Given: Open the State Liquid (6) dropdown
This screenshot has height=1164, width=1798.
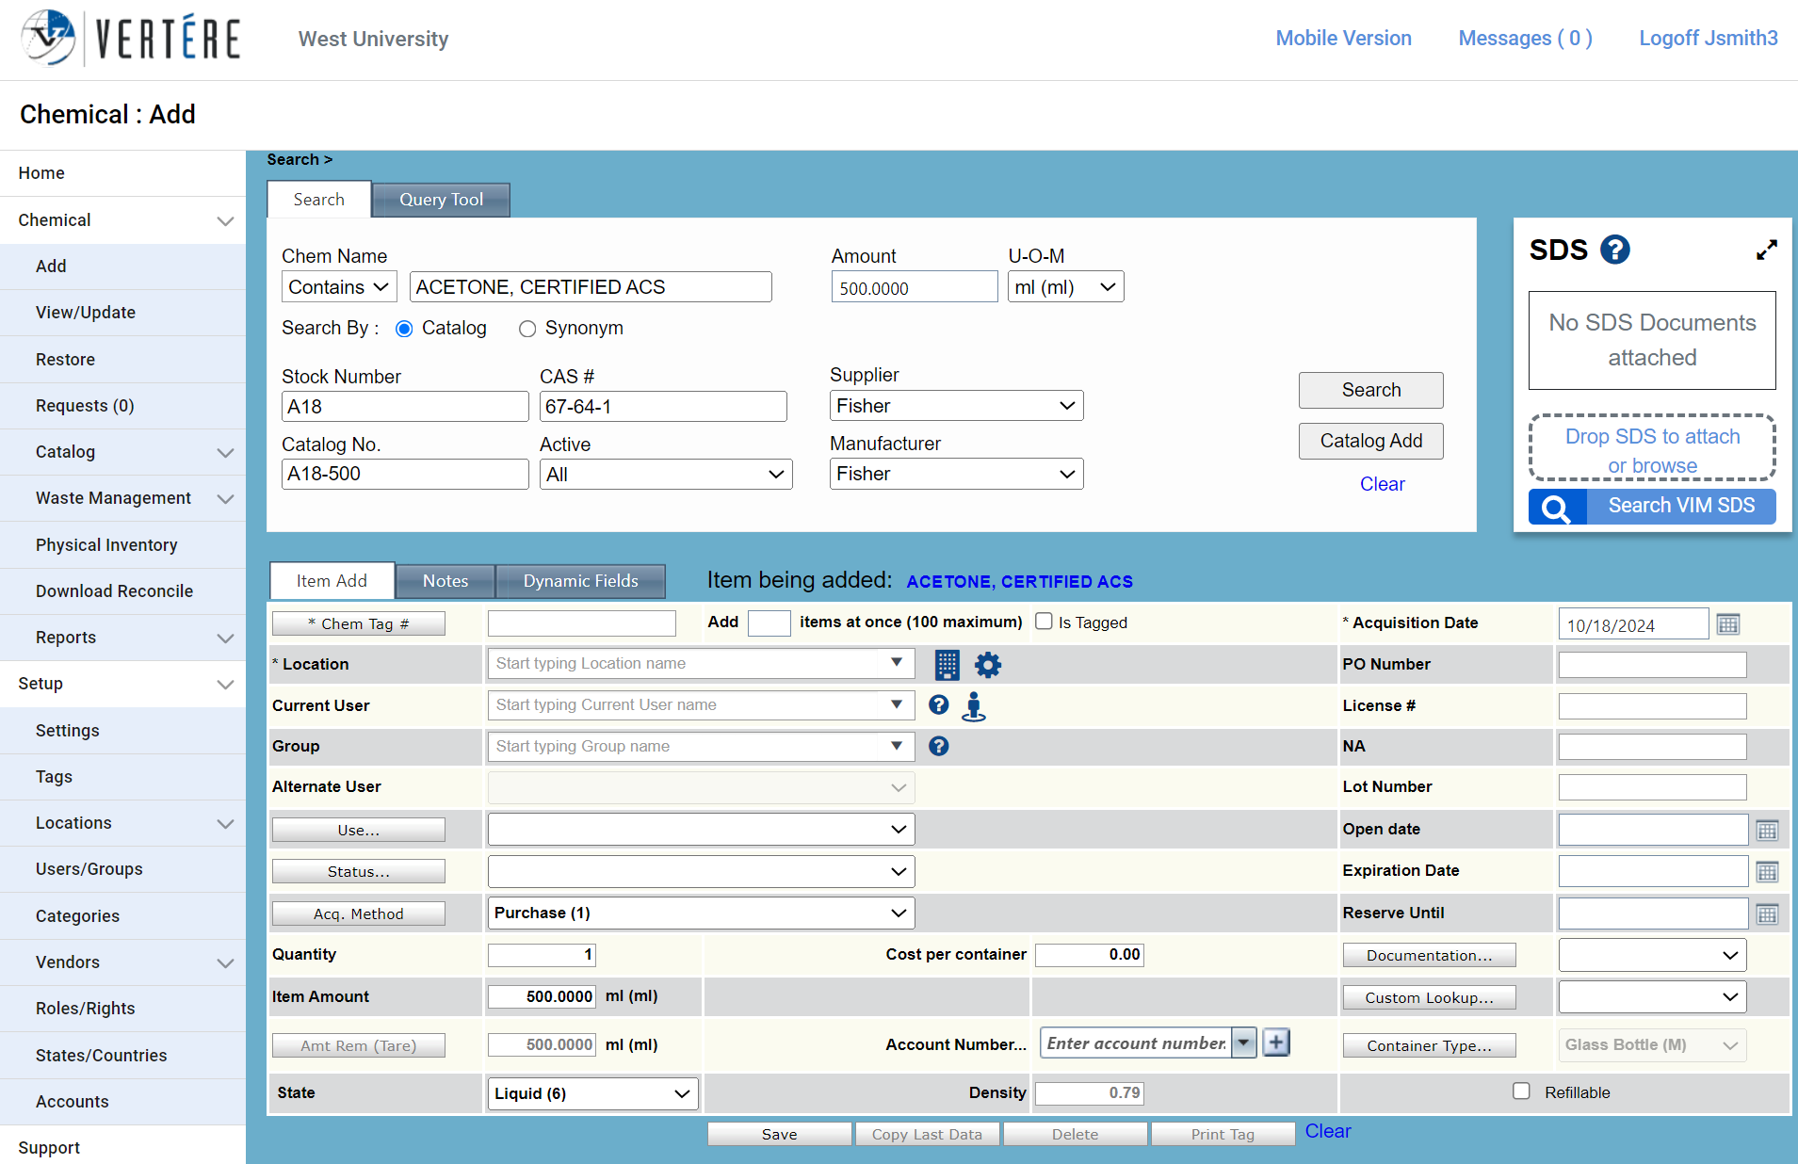Looking at the screenshot, I should [591, 1093].
